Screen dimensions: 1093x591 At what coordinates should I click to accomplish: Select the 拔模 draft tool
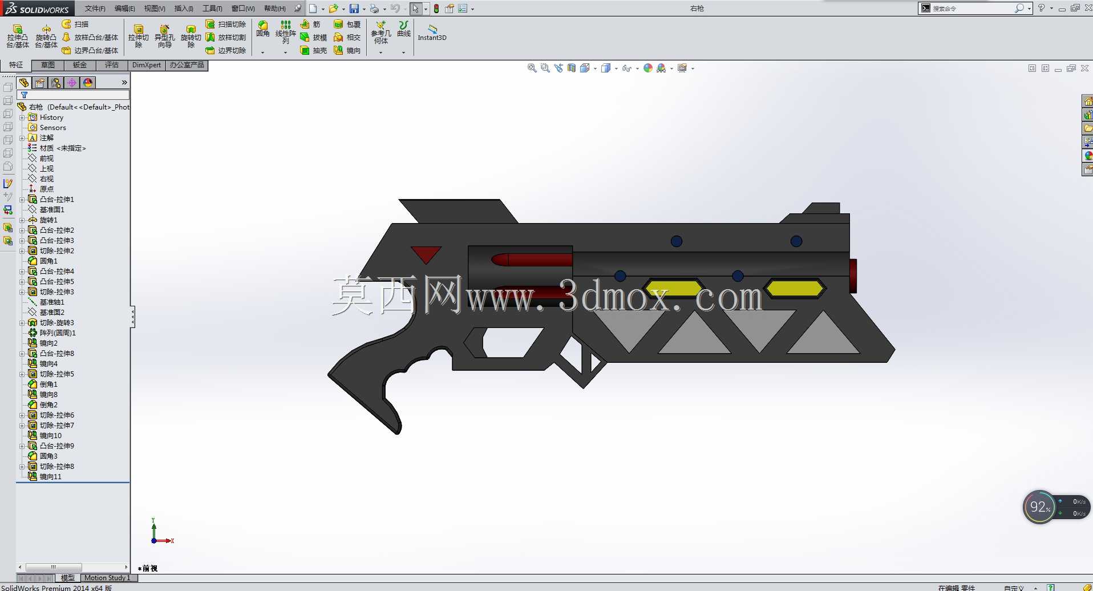coord(314,37)
